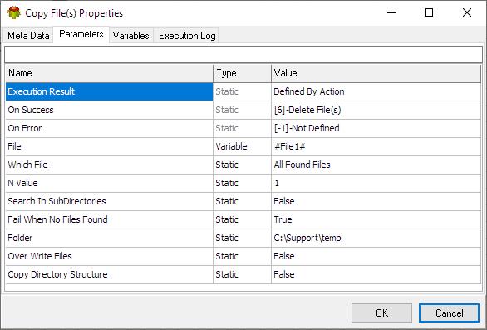Click the Static type cell for Fail When No Files Found

(243, 219)
